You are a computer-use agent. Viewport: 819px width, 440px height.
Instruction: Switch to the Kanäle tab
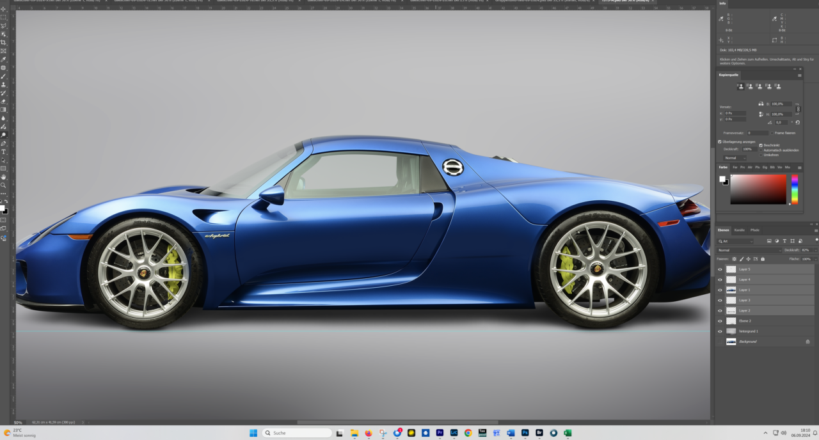click(x=738, y=230)
